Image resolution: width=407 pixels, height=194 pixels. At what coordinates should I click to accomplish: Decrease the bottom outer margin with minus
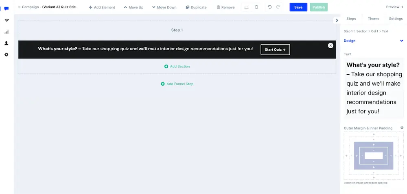coord(374,172)
